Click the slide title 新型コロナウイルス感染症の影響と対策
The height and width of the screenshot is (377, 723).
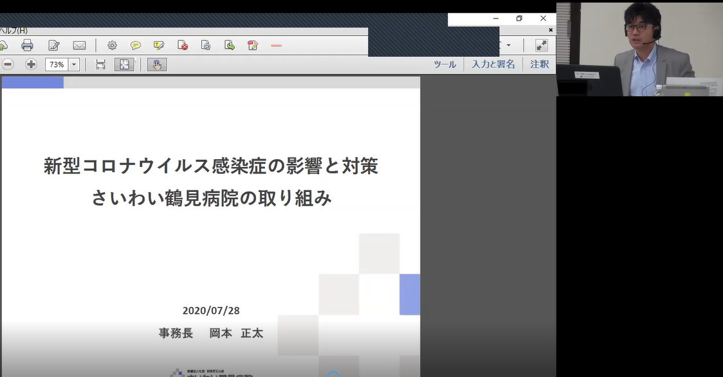pos(211,166)
